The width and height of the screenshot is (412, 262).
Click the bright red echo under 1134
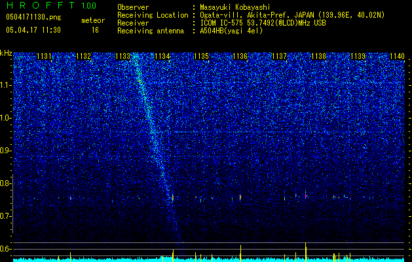[x=173, y=197]
